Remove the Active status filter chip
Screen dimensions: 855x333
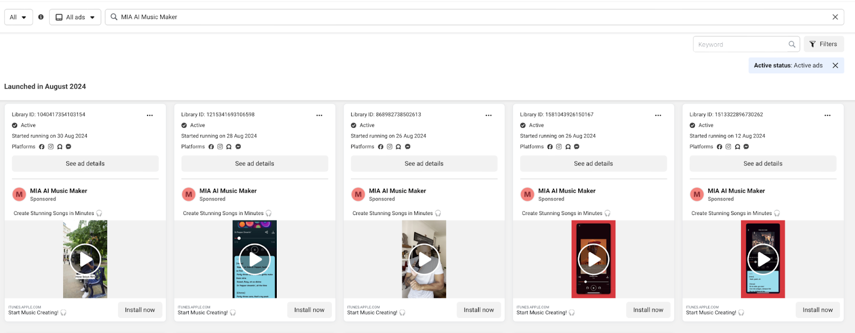835,66
